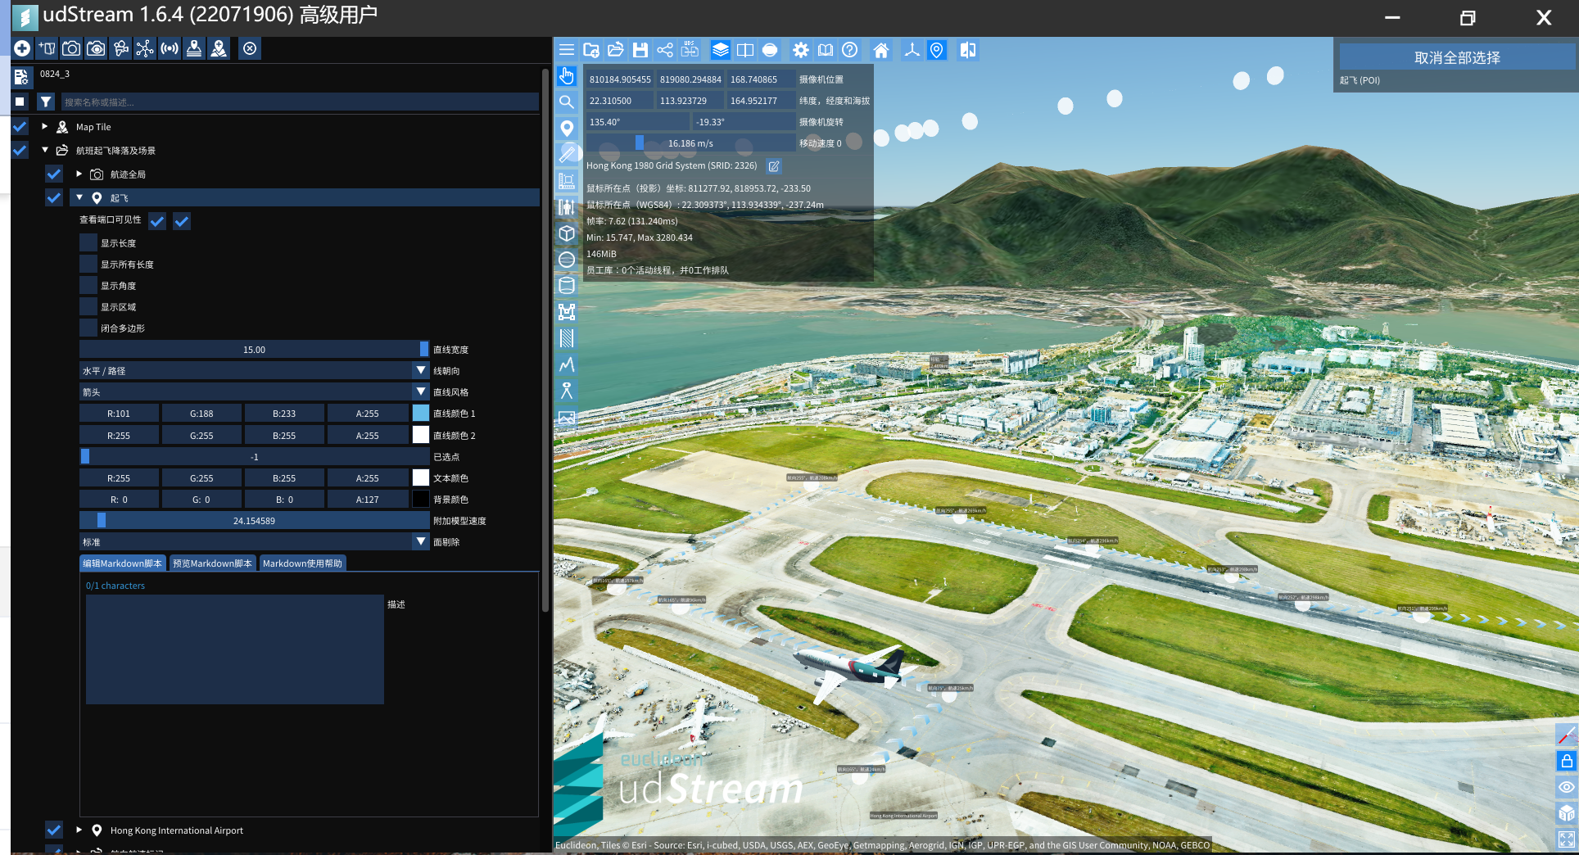Screen dimensions: 1579x855
Task: Click the save floppy disk icon
Action: pos(640,50)
